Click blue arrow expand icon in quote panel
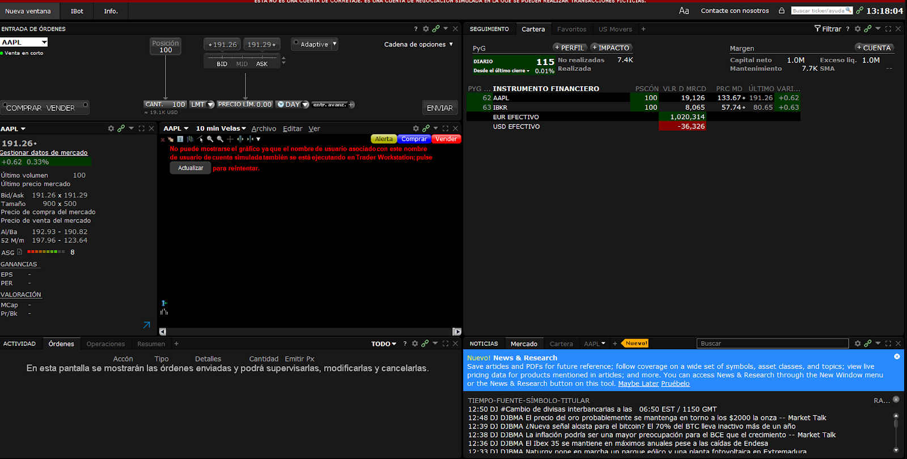The height and width of the screenshot is (459, 907). click(147, 325)
